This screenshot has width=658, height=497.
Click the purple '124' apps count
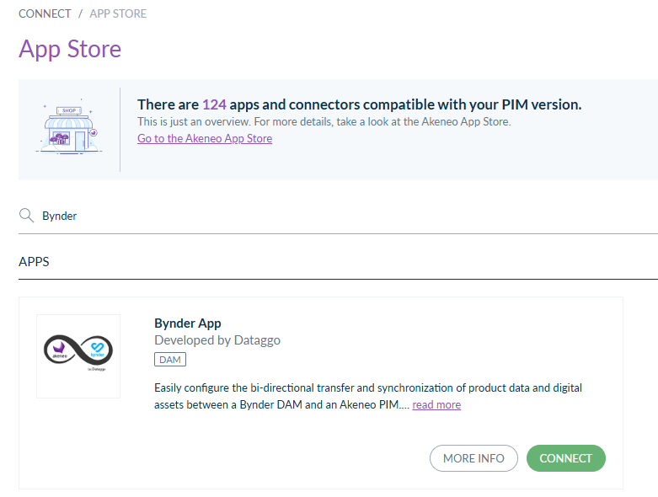pos(214,104)
